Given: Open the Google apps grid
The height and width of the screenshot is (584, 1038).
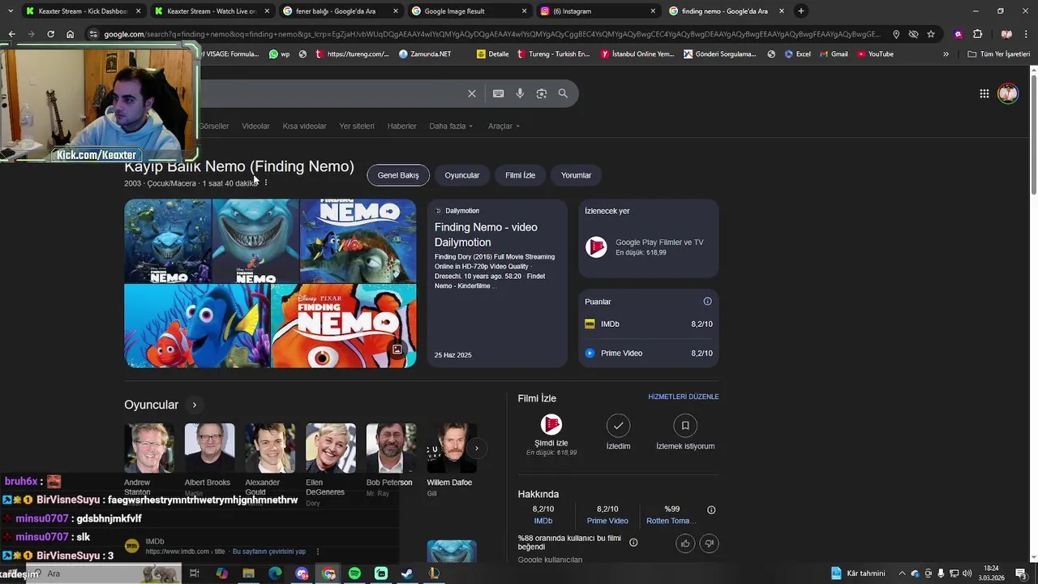Looking at the screenshot, I should pos(984,93).
